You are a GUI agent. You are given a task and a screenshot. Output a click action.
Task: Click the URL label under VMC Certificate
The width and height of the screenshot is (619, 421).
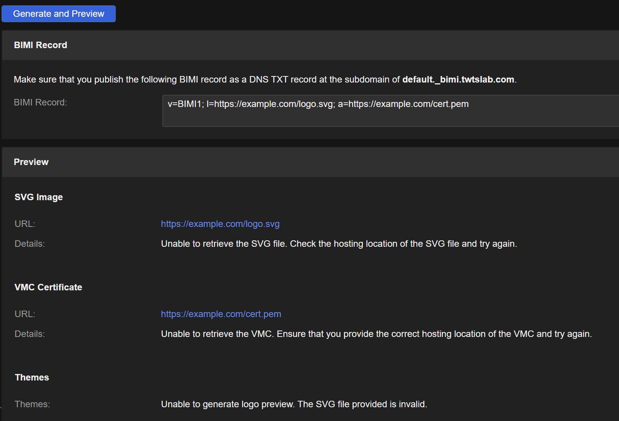click(x=25, y=314)
